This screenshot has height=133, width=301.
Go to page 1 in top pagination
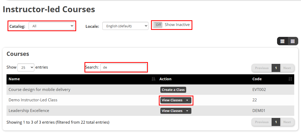point(276,68)
